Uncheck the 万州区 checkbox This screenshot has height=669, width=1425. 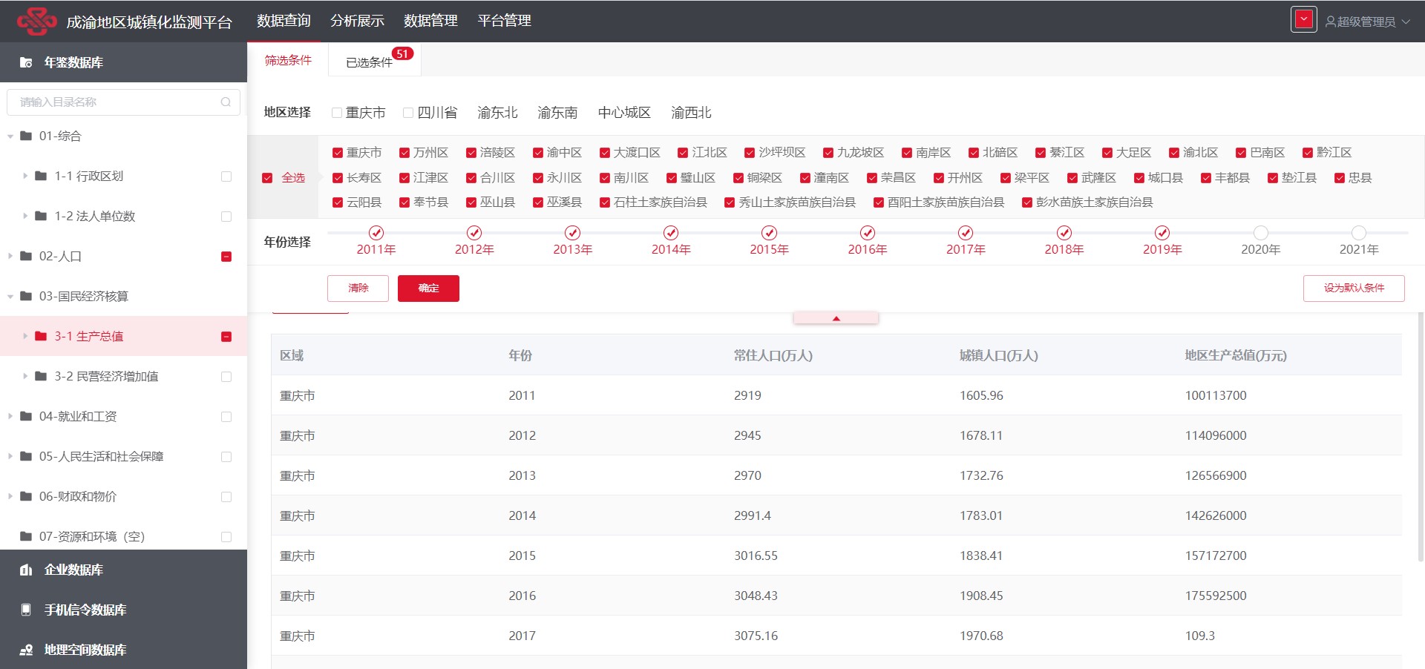coord(404,153)
